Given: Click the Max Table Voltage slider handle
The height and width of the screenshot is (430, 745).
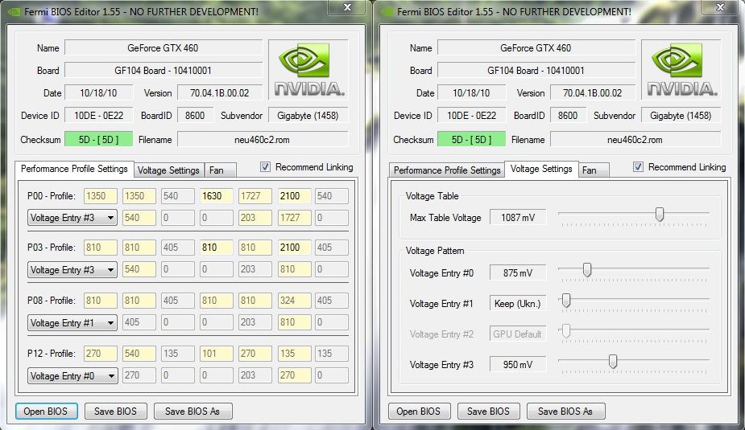Looking at the screenshot, I should click(x=660, y=215).
